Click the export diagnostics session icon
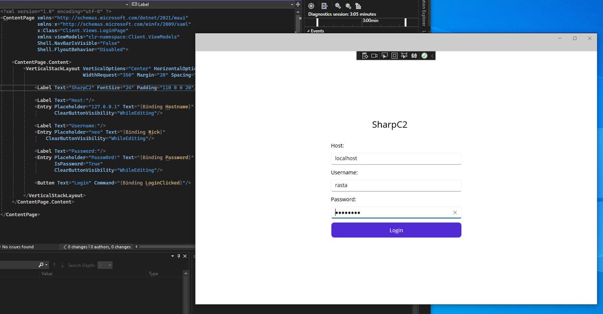Screen dimensions: 603x314 click(x=325, y=6)
